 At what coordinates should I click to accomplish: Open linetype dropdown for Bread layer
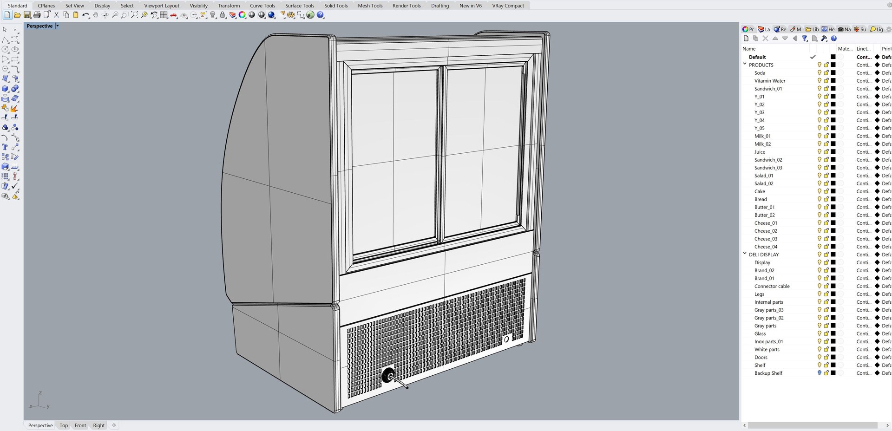864,199
